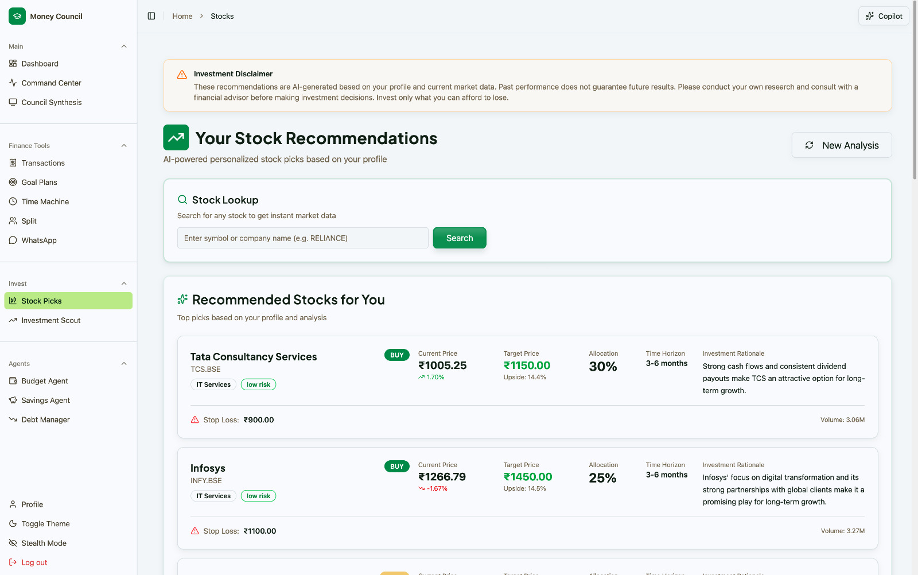This screenshot has height=575, width=918.
Task: Click the green trending-up heading icon
Action: (x=176, y=138)
